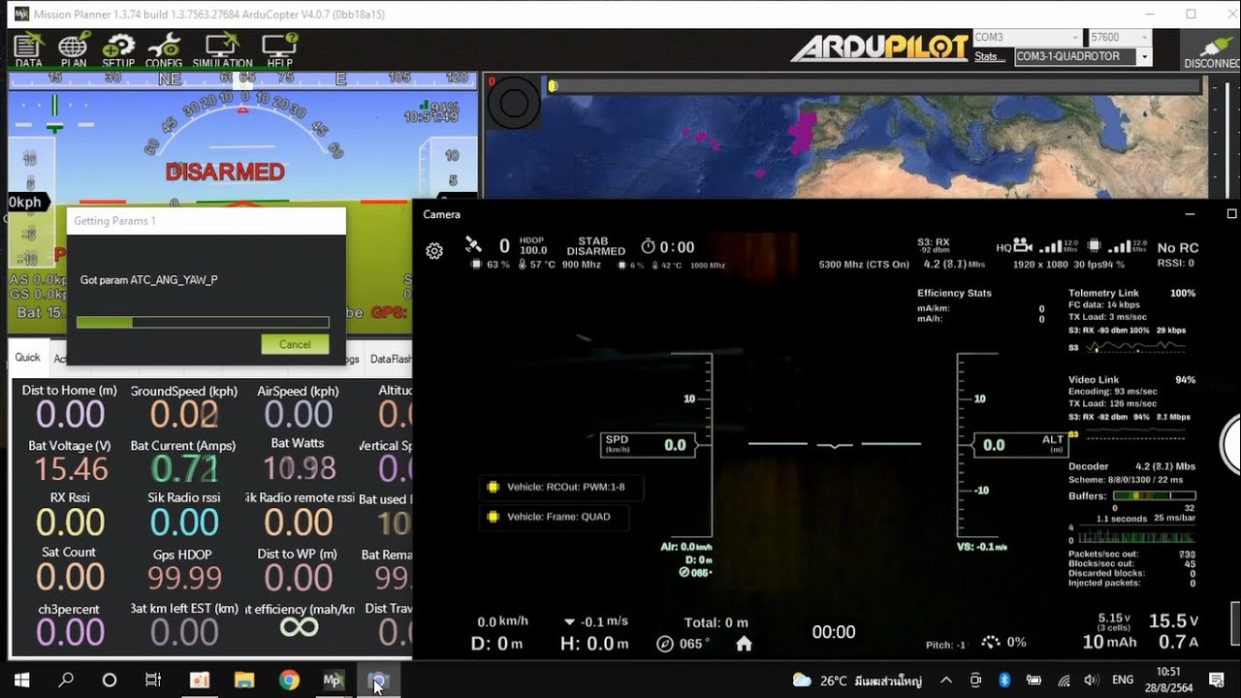1241x698 pixels.
Task: Open the PLAN flight plan screen
Action: (74, 48)
